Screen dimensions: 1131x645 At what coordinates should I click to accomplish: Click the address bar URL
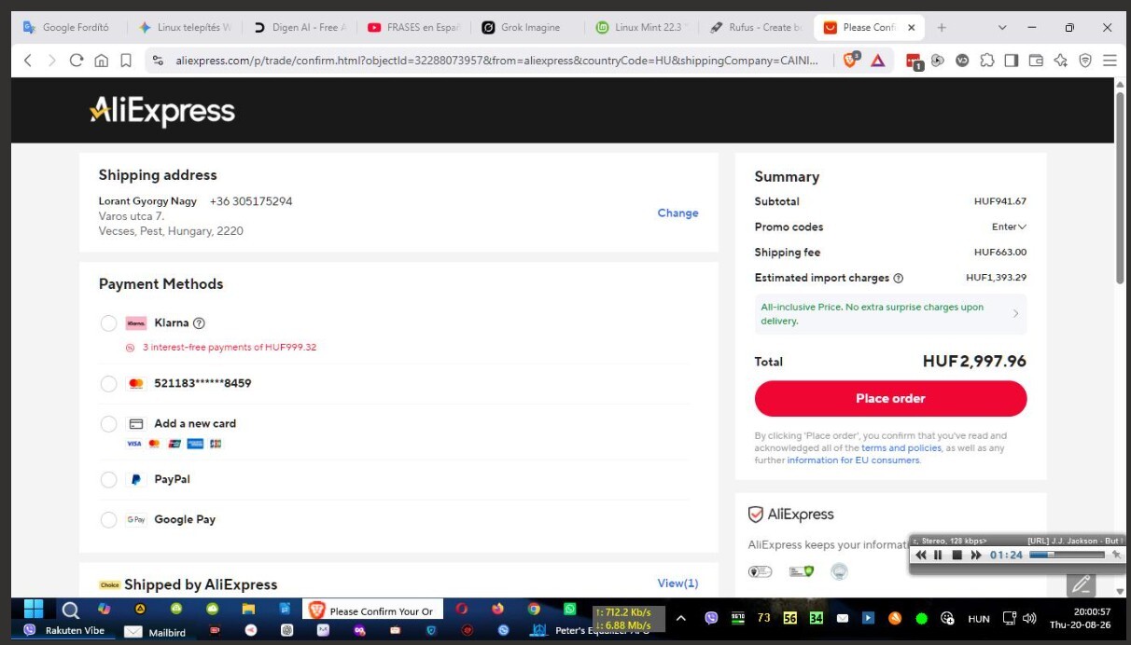[x=497, y=61]
